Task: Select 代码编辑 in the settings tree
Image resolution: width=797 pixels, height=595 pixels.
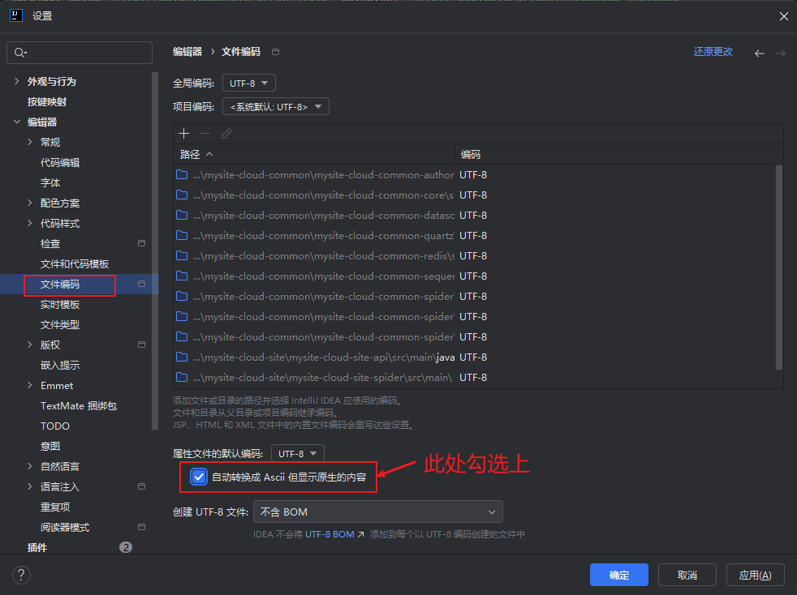Action: [x=60, y=162]
